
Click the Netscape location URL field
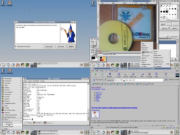point(138,80)
